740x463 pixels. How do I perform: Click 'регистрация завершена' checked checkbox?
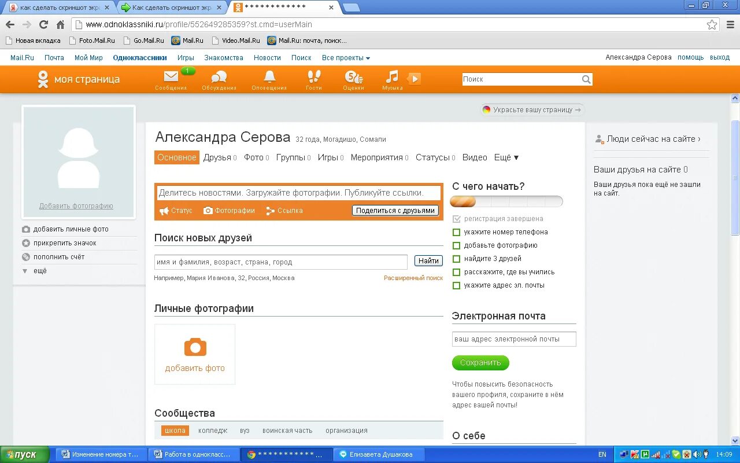coord(456,219)
